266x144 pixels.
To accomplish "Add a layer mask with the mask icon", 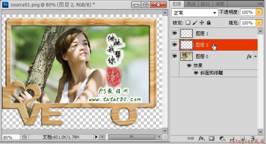I will [x=211, y=138].
